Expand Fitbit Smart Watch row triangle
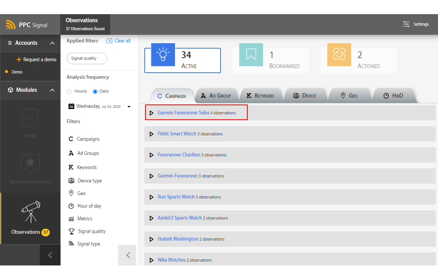Screen dimensions: 438x280 (x=151, y=134)
